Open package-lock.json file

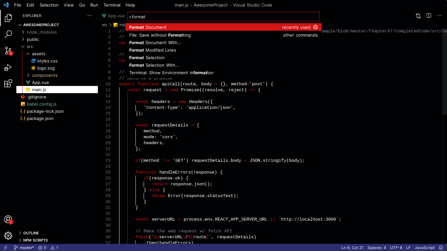57,111
